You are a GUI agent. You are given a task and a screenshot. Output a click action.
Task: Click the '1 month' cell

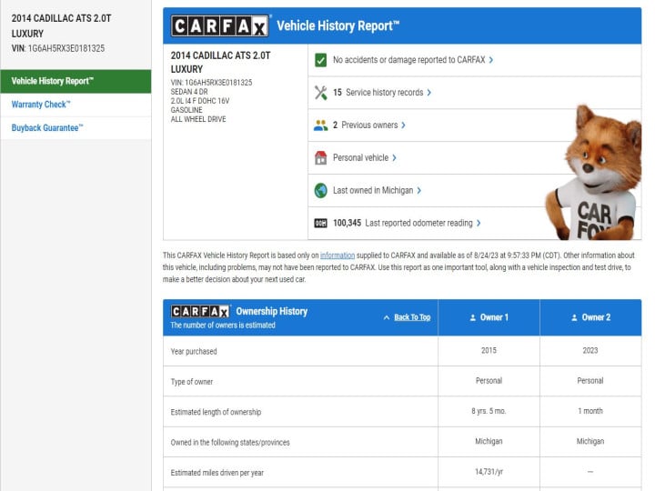(x=590, y=411)
